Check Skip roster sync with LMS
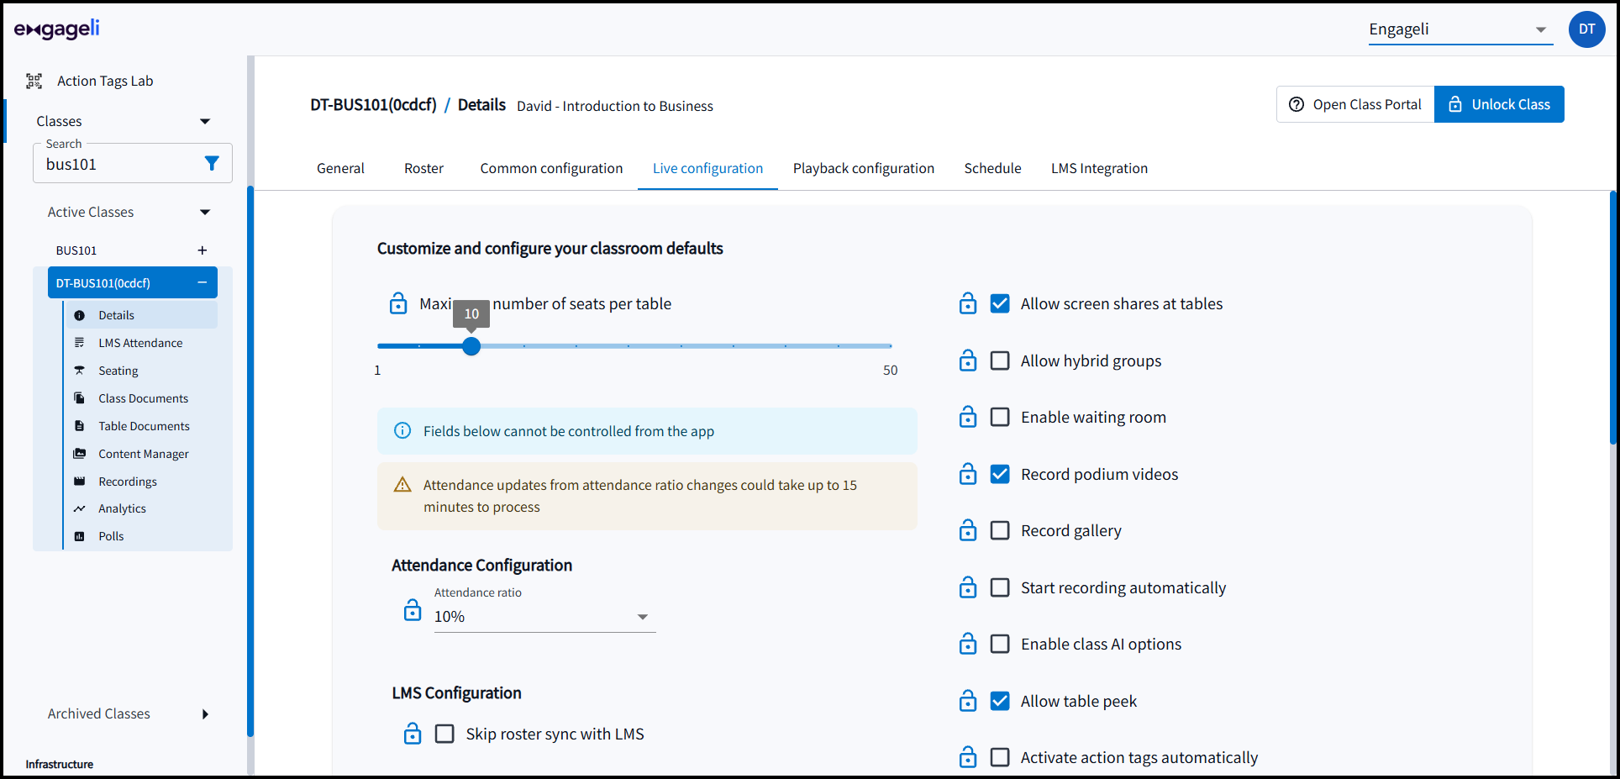1620x779 pixels. click(x=444, y=733)
